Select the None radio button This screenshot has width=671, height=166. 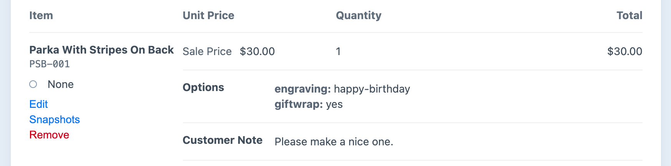(33, 84)
